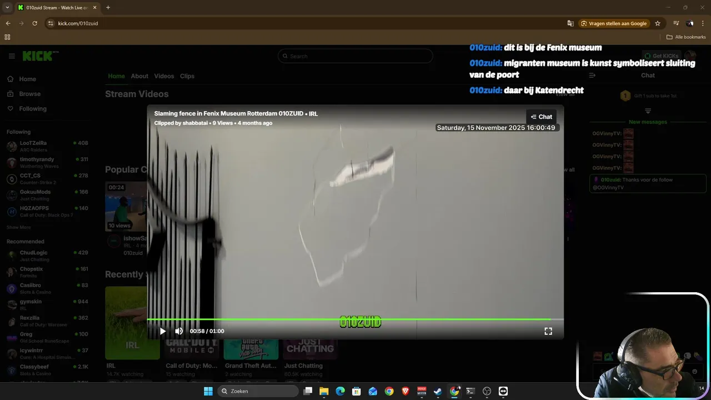The image size is (711, 400).
Task: Open gymskin recommended channel
Action: point(47,304)
